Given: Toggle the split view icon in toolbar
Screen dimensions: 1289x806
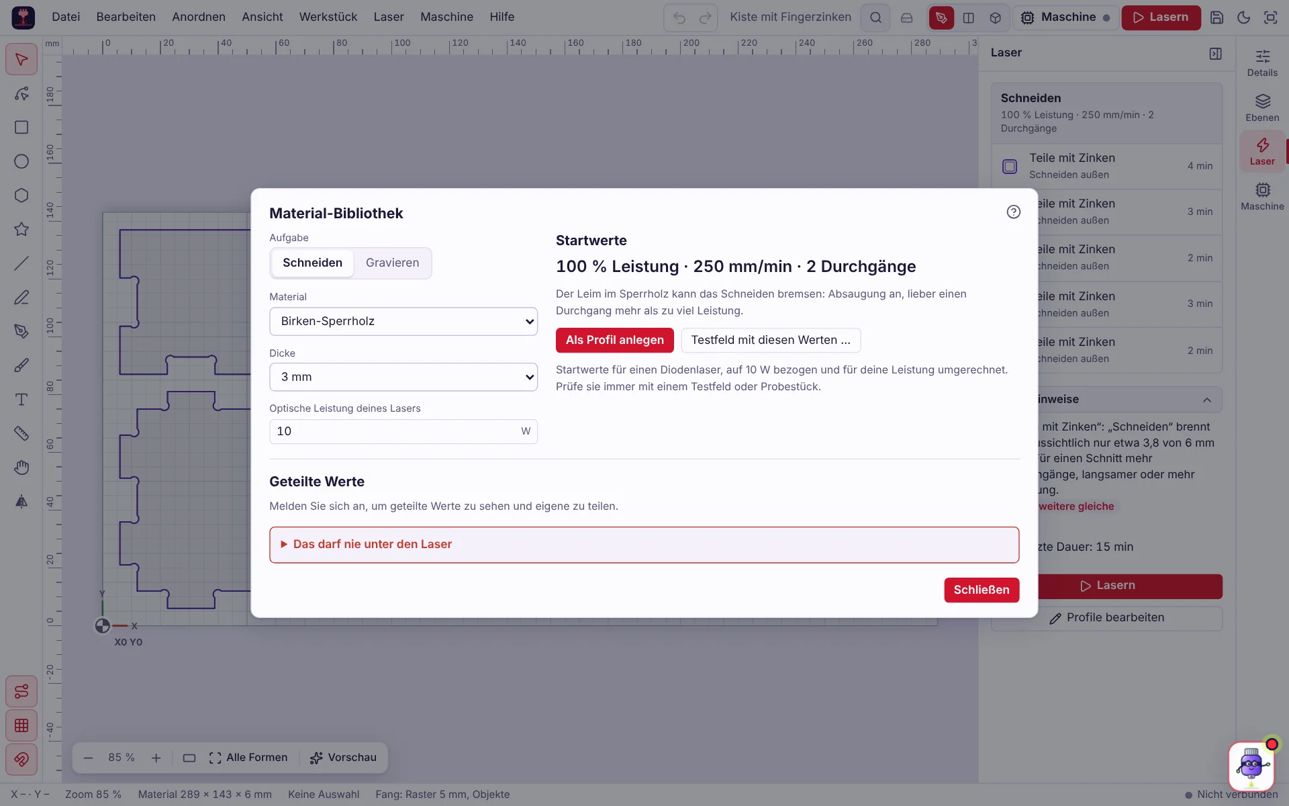Looking at the screenshot, I should (969, 17).
